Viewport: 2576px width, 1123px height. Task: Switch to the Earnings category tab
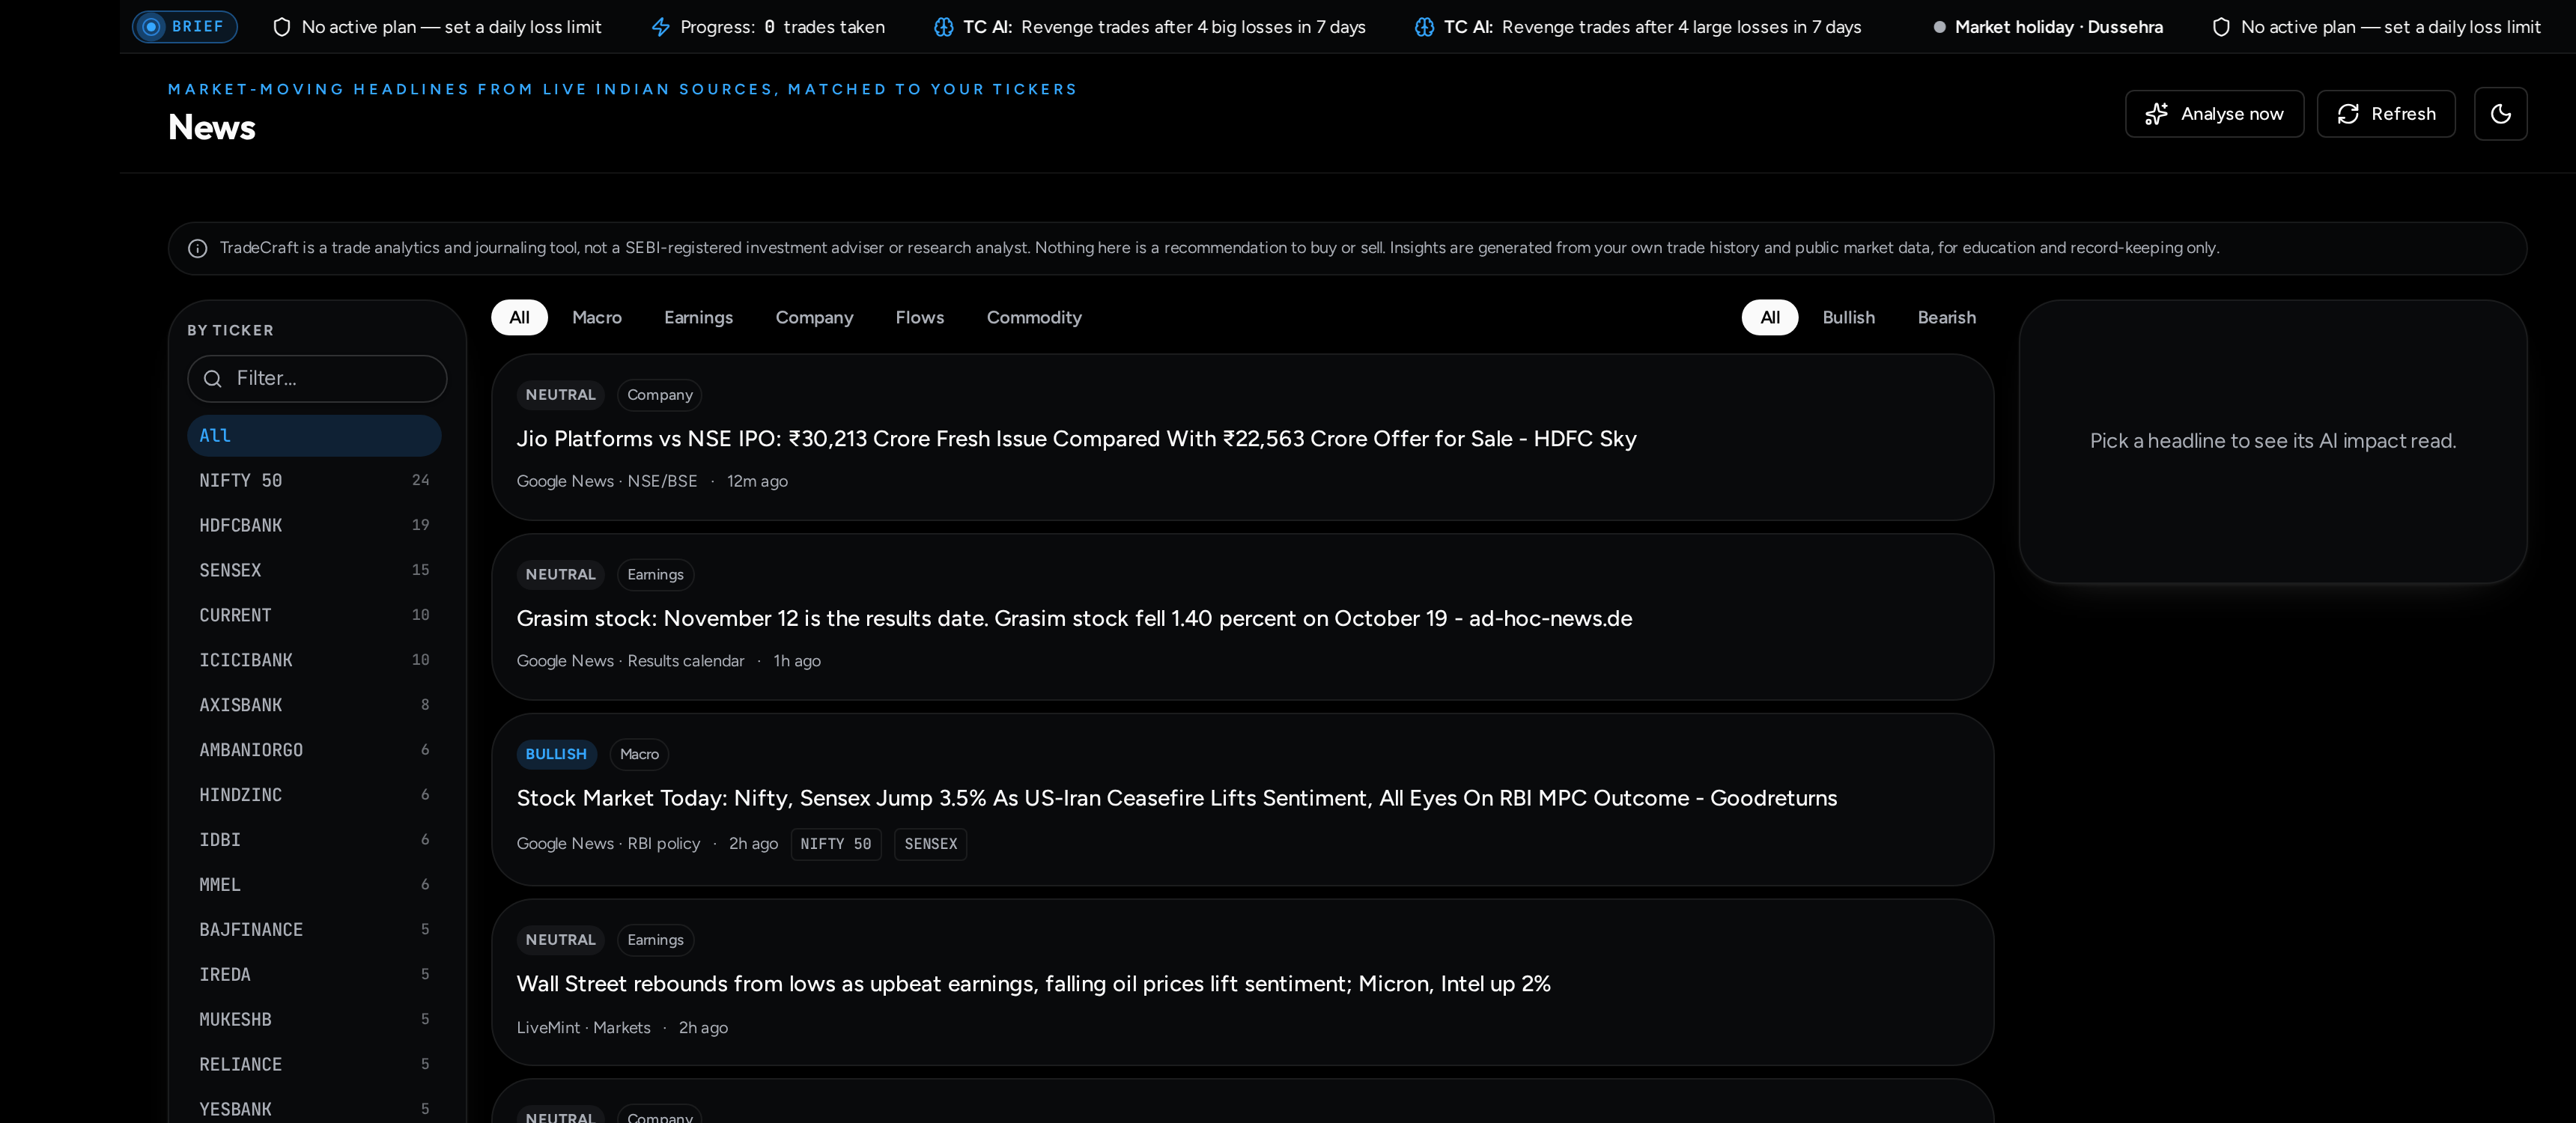point(698,317)
